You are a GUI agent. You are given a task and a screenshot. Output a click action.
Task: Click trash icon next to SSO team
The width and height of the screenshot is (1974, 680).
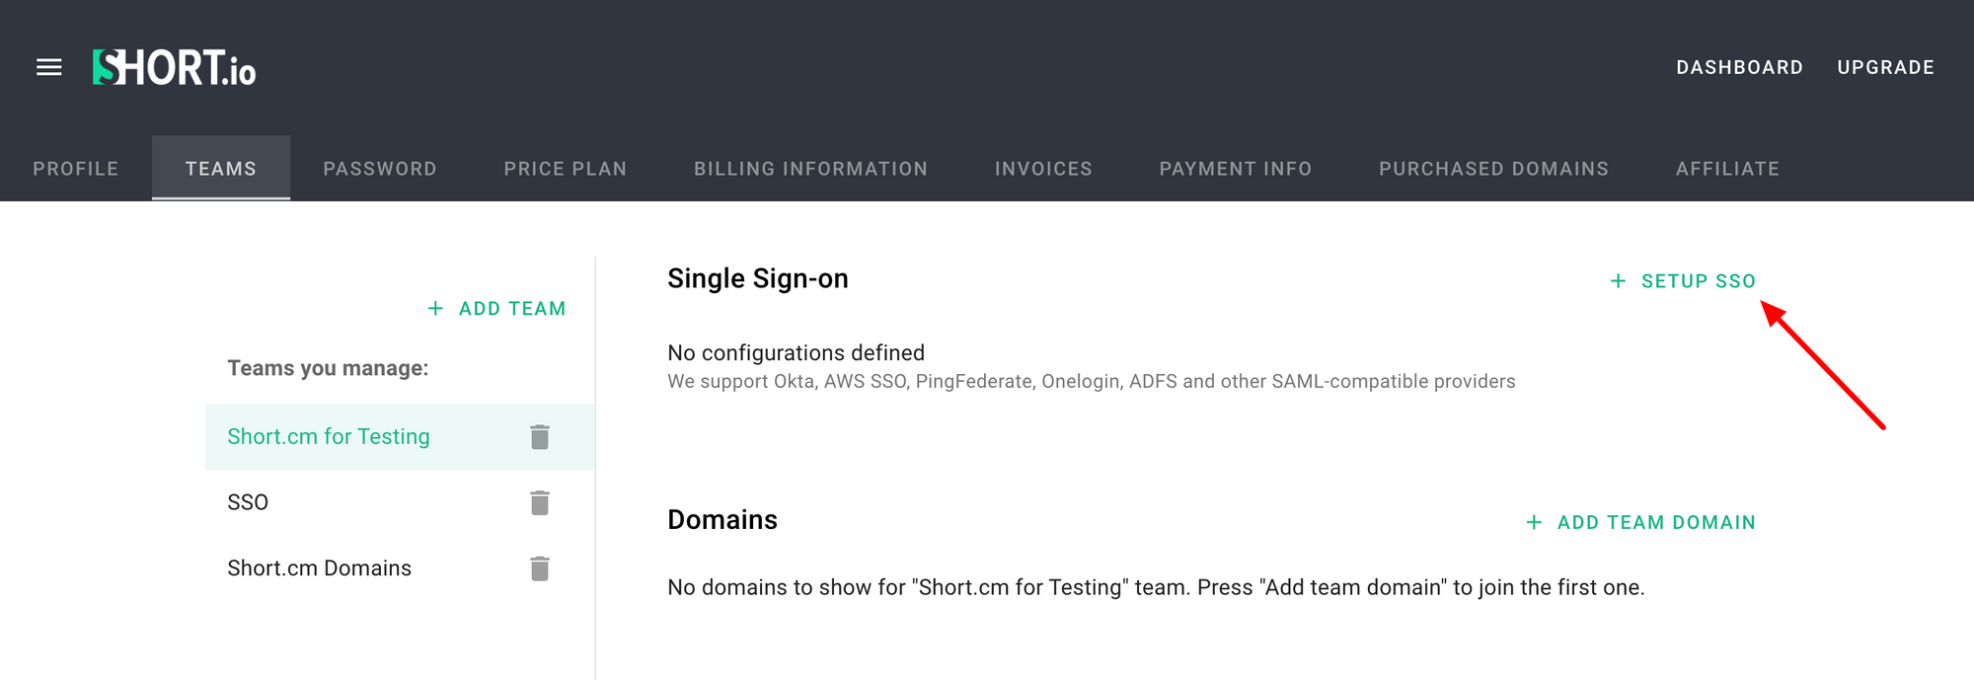[539, 503]
